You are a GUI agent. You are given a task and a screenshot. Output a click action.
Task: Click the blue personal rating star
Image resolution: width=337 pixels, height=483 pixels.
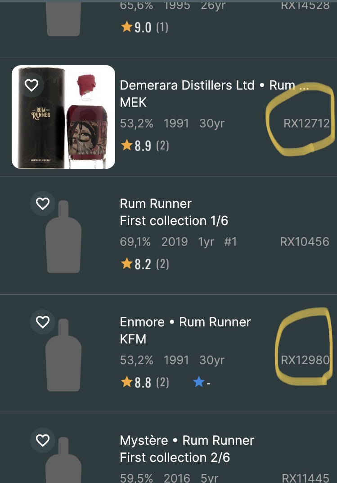[199, 383]
